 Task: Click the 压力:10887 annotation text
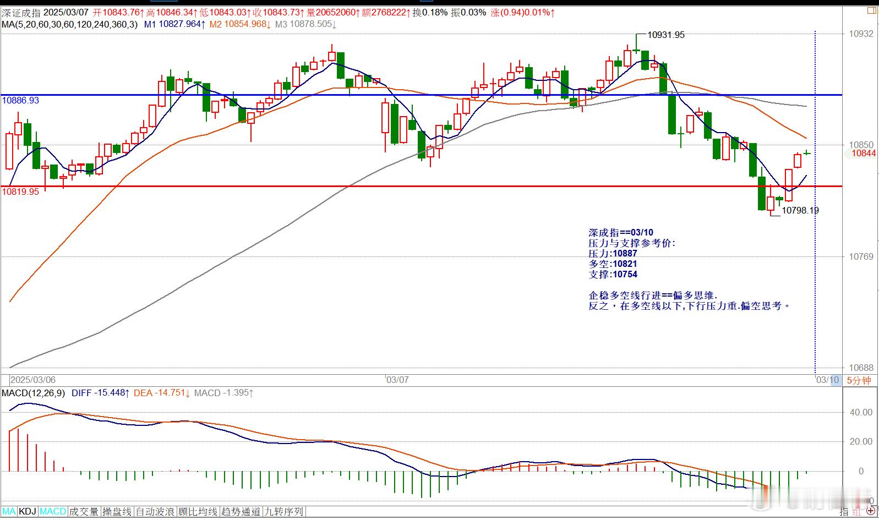tap(613, 253)
